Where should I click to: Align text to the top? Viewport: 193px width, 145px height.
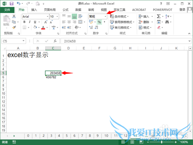click(64, 16)
